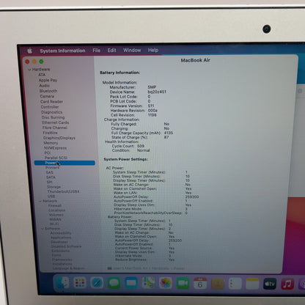Open the Contacts app in the Dock
Screen dimensions: 305x305
point(218,284)
